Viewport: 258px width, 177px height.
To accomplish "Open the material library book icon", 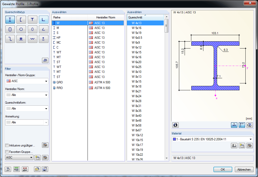I will (x=234, y=145).
